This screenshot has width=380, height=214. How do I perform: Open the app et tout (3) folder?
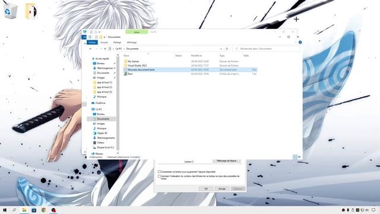(x=104, y=92)
